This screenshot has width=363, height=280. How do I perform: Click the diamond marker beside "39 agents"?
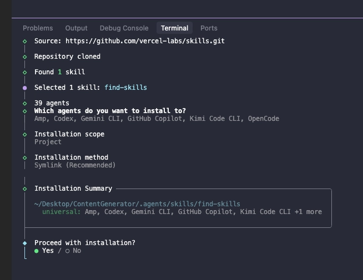click(25, 103)
